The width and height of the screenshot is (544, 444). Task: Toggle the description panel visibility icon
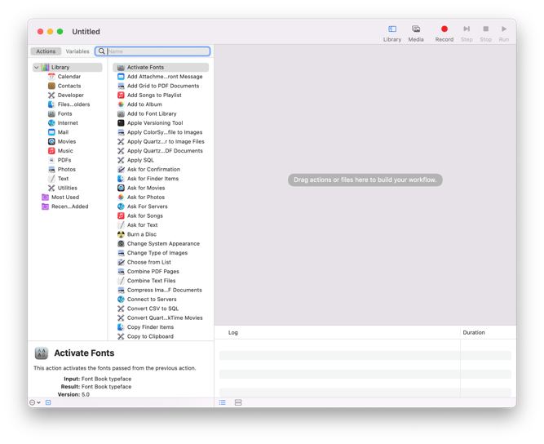pos(48,402)
